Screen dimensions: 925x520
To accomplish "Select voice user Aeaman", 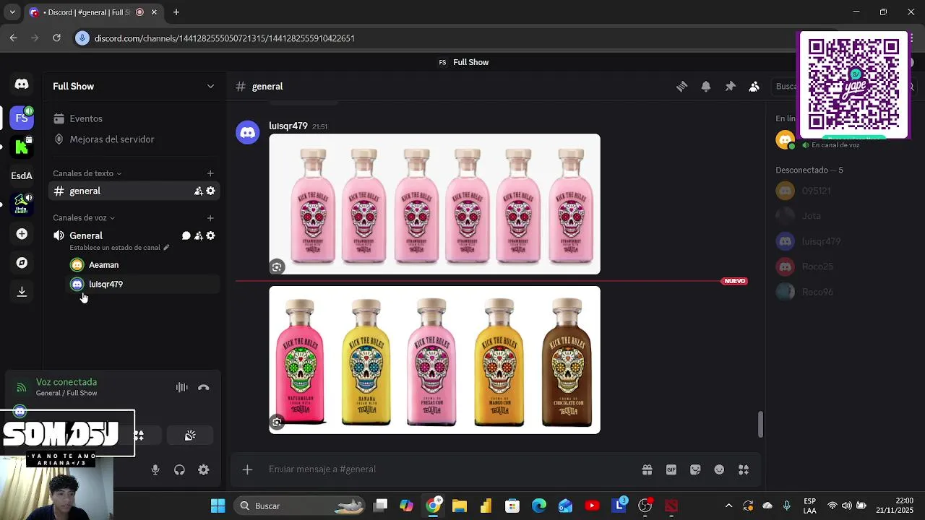I will click(142, 264).
